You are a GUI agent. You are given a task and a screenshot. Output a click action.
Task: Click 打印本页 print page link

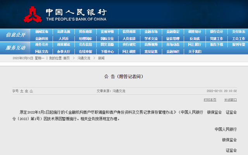[210, 100]
